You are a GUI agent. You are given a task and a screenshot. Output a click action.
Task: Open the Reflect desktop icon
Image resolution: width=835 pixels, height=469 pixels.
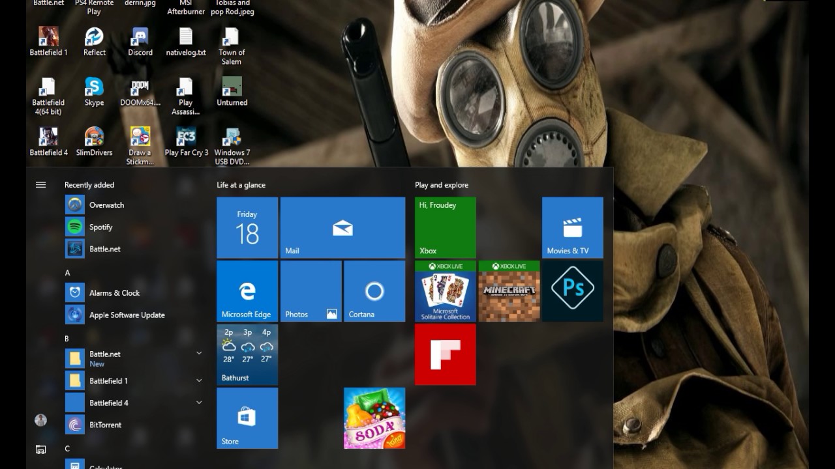[x=94, y=42]
